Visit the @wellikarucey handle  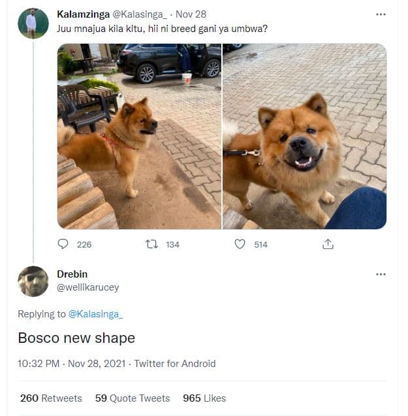[87, 287]
